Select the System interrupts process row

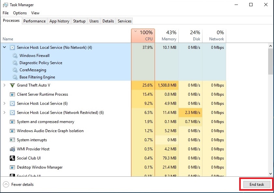32,140
